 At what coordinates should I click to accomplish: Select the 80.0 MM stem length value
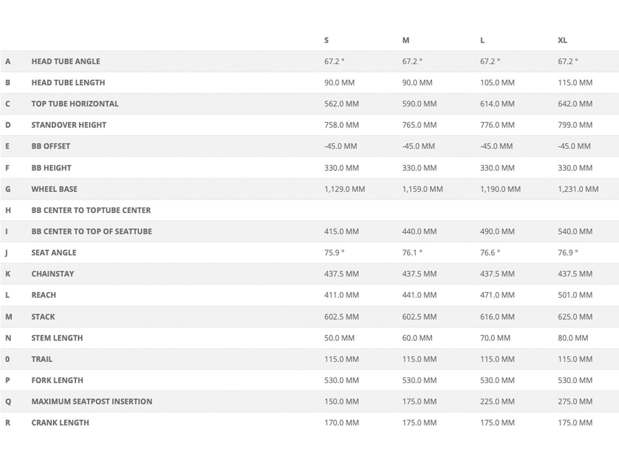click(x=573, y=338)
